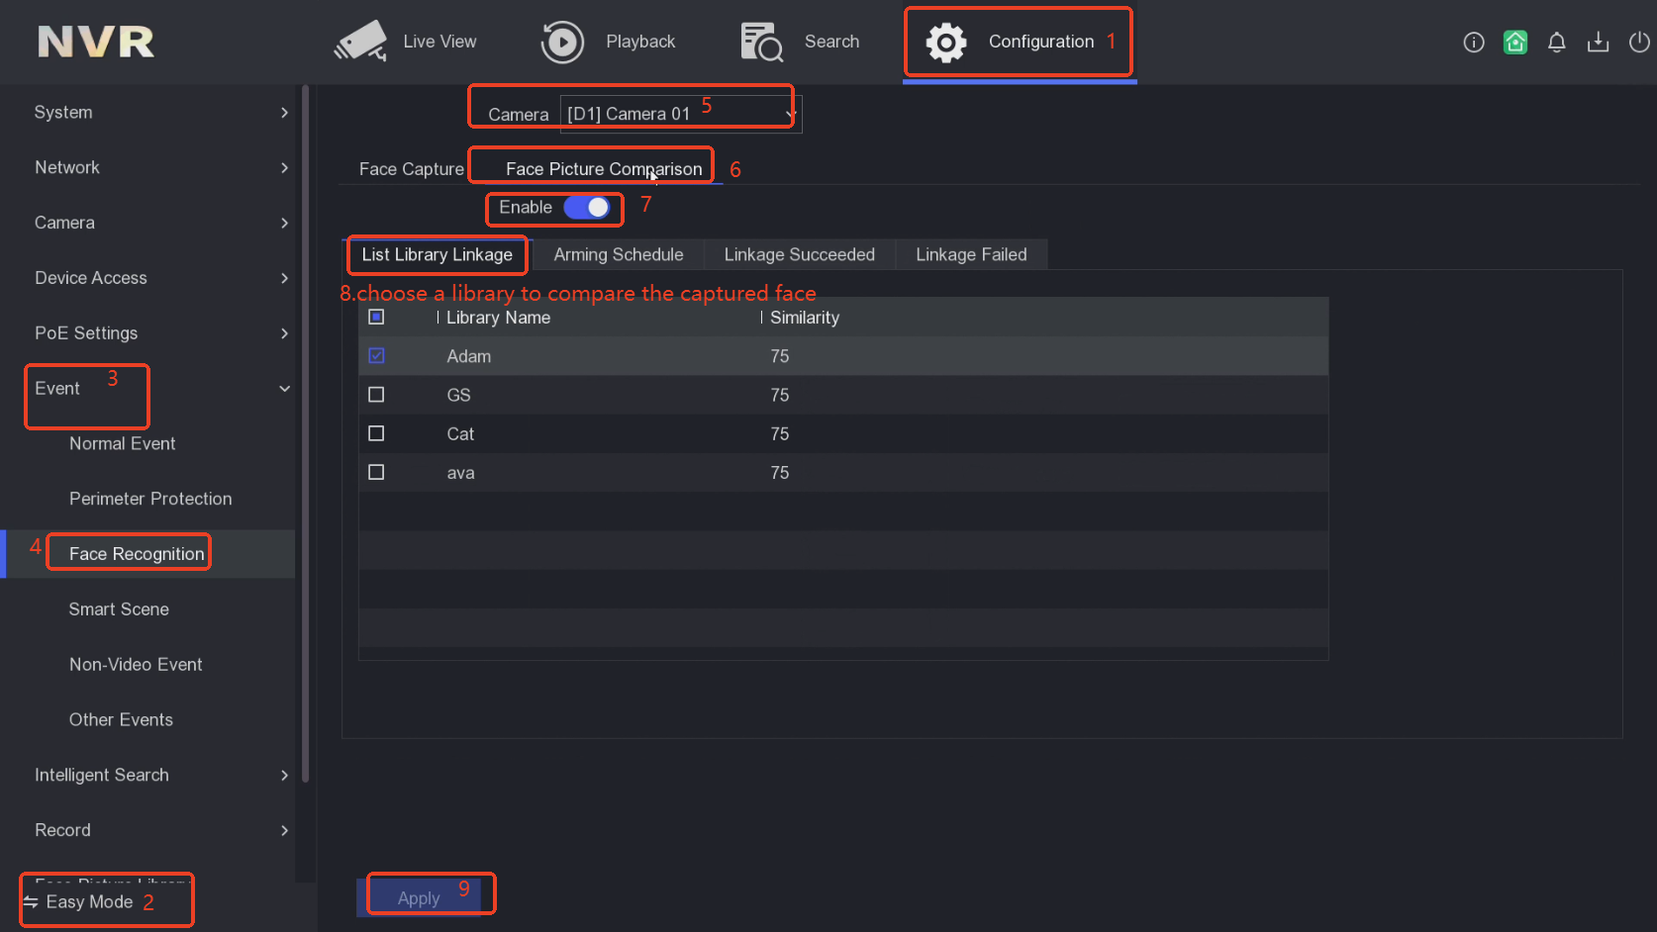Click the green home icon
The width and height of the screenshot is (1657, 932).
pos(1514,42)
